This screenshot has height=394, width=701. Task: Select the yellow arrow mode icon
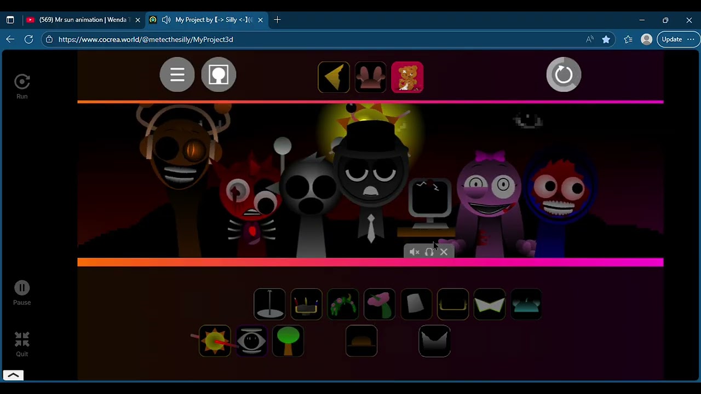[334, 77]
